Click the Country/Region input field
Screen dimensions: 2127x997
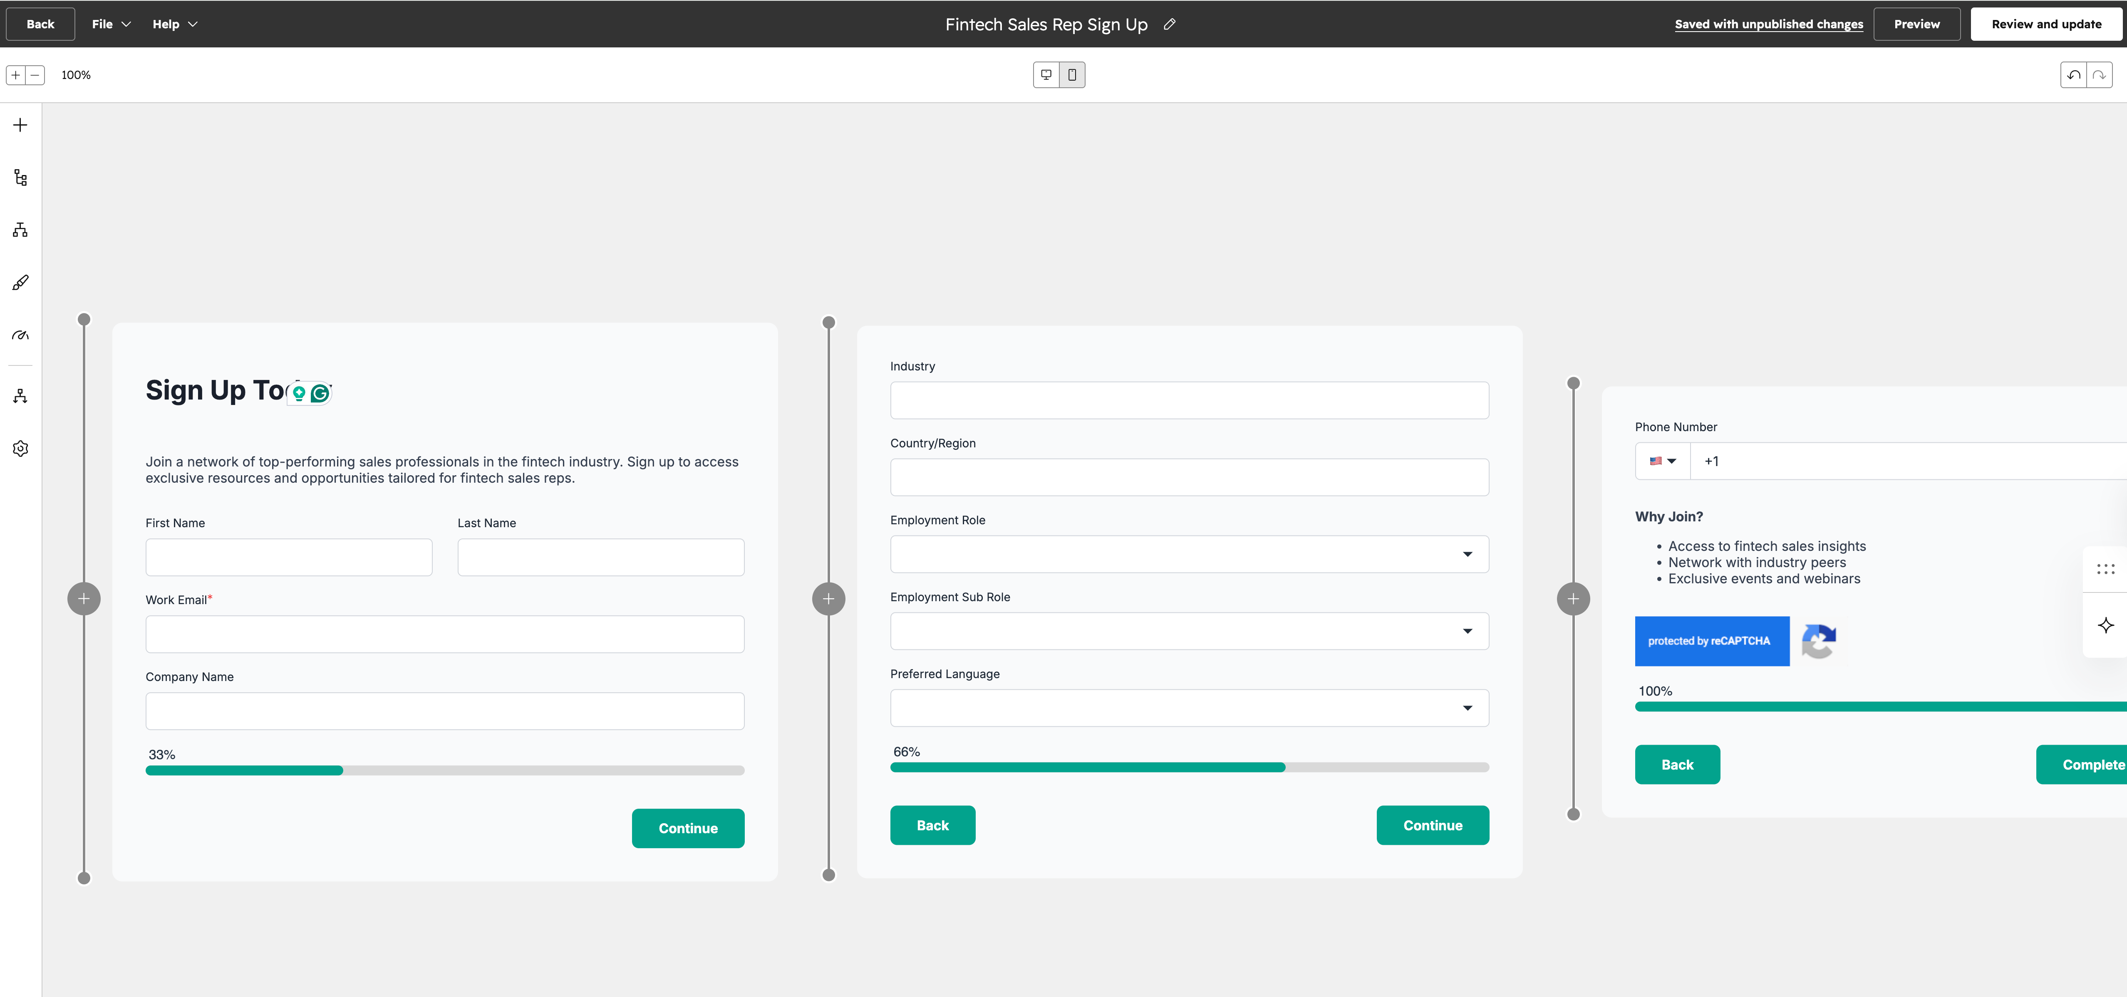click(x=1189, y=477)
